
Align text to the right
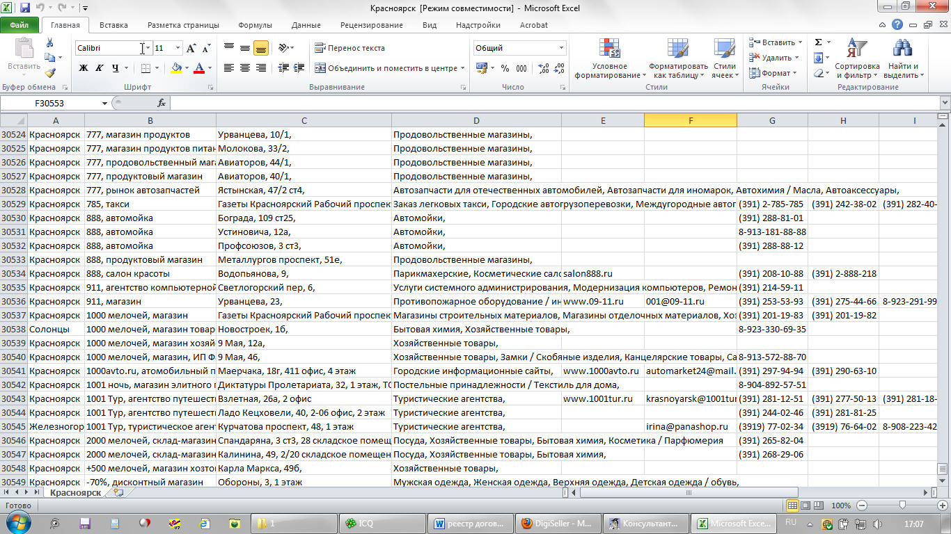pyautogui.click(x=261, y=68)
